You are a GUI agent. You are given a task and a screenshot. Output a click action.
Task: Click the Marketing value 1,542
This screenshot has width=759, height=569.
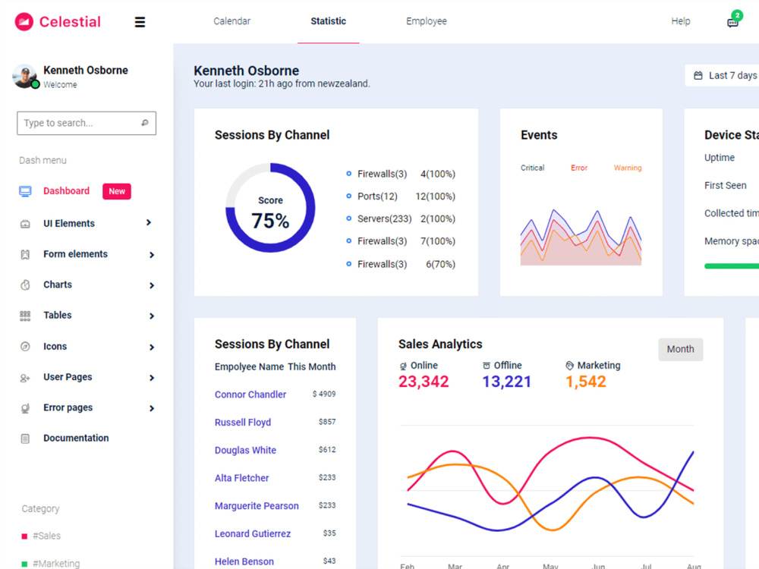[x=586, y=382]
